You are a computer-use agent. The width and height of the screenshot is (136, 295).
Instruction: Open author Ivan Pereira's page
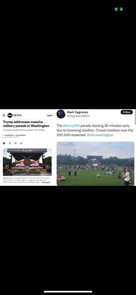(x=9, y=135)
